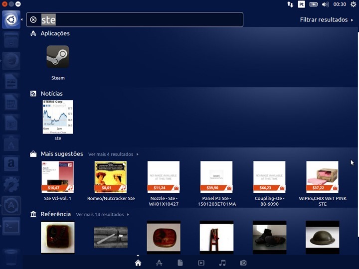This screenshot has width=359, height=269.
Task: Open LibreOffice Writer from launcher
Action: [x=11, y=81]
